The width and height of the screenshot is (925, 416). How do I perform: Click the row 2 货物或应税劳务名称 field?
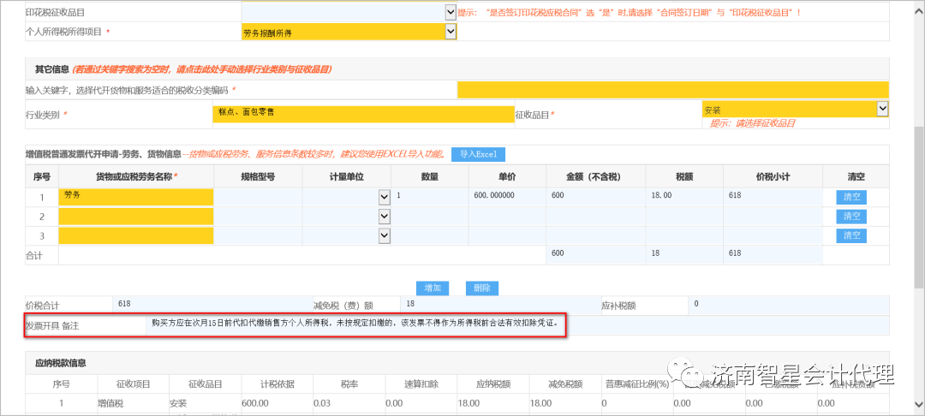tap(136, 217)
